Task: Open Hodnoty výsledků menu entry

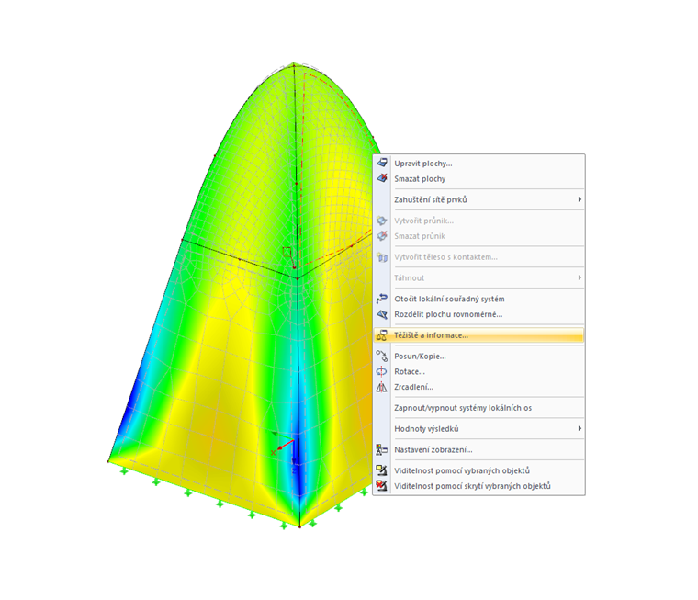Action: (x=479, y=428)
